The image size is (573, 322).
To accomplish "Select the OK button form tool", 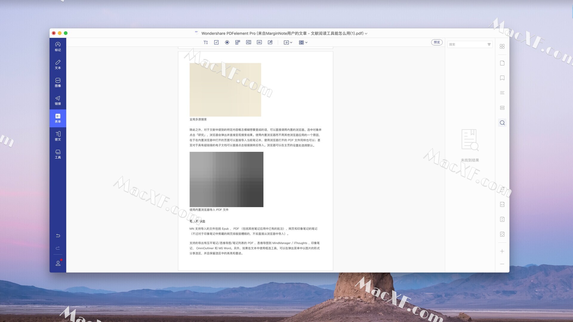I will [x=259, y=42].
